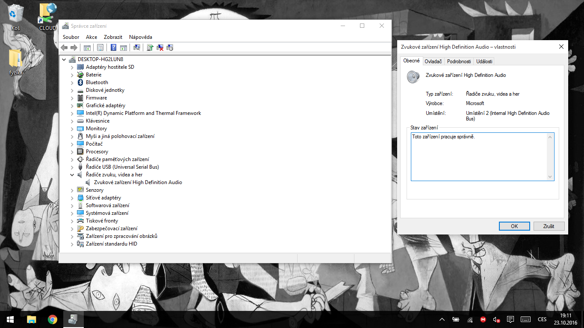The image size is (584, 328).
Task: Click the Zabezpečovací zařízení key icon
Action: click(x=80, y=228)
